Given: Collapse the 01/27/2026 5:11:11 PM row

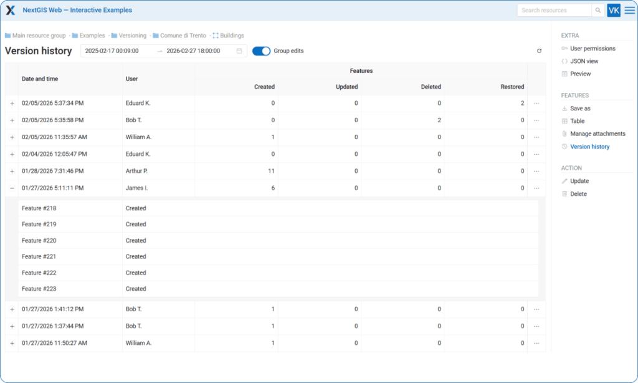Looking at the screenshot, I should 12,188.
